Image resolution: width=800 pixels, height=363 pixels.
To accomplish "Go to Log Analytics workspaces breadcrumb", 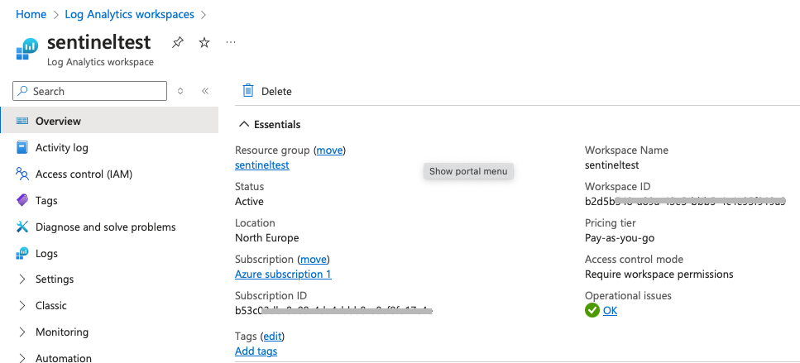I will (130, 14).
